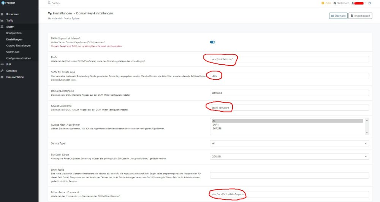The image size is (380, 202).
Task: Open the Service Typen dropdown
Action: pos(289,143)
